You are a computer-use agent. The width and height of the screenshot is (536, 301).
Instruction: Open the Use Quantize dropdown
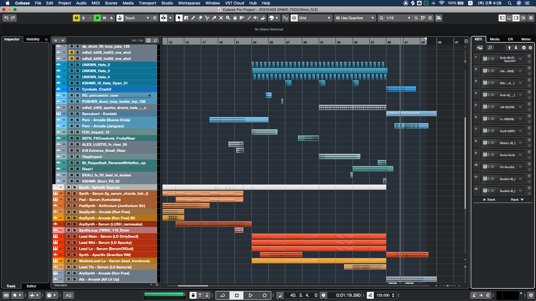tap(355, 18)
